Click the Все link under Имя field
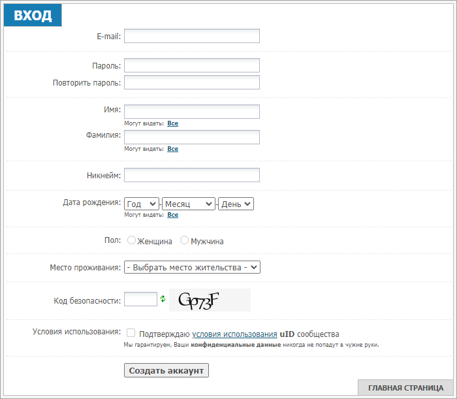Image resolution: width=457 pixels, height=399 pixels. click(x=173, y=123)
